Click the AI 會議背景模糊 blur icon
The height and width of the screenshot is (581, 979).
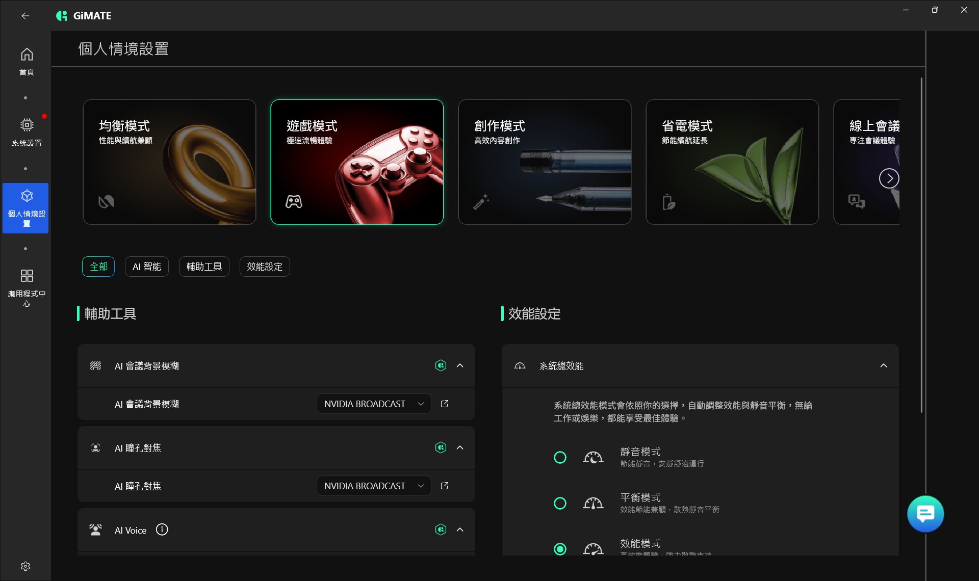(95, 366)
